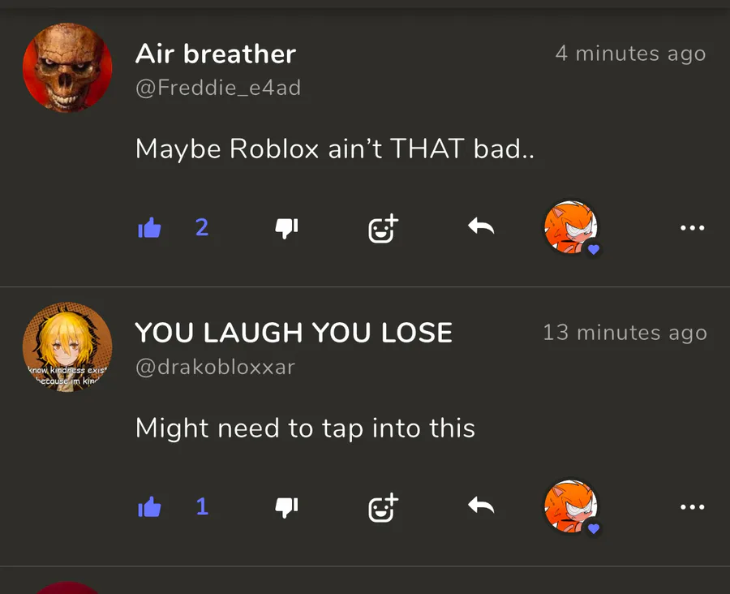Reply to Air breather's comment
The height and width of the screenshot is (594, 730).
(481, 226)
